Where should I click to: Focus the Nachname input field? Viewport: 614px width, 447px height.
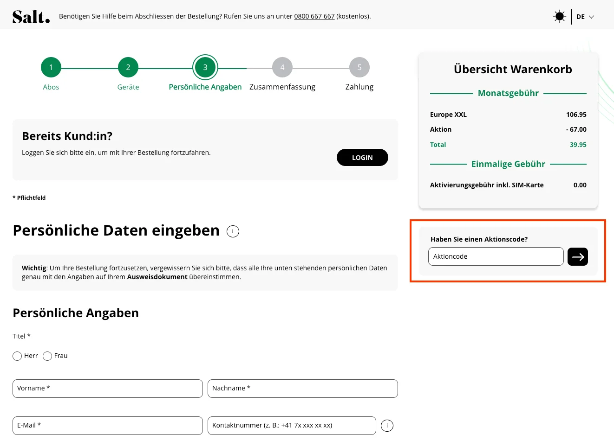[x=303, y=389]
